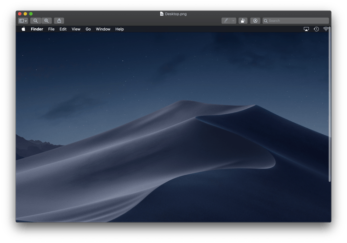Open Go in the pictured menu bar

point(88,29)
